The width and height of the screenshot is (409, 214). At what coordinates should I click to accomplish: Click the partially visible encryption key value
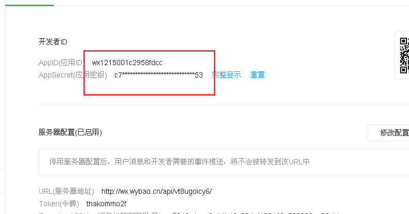click(x=256, y=213)
